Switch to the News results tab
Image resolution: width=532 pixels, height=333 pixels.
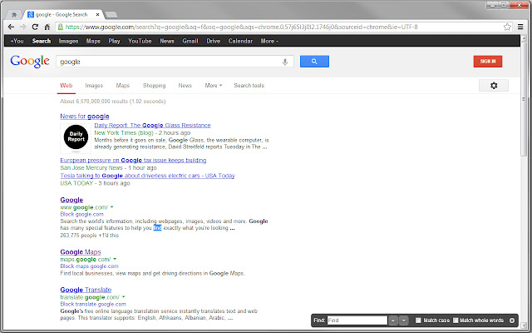pos(185,85)
